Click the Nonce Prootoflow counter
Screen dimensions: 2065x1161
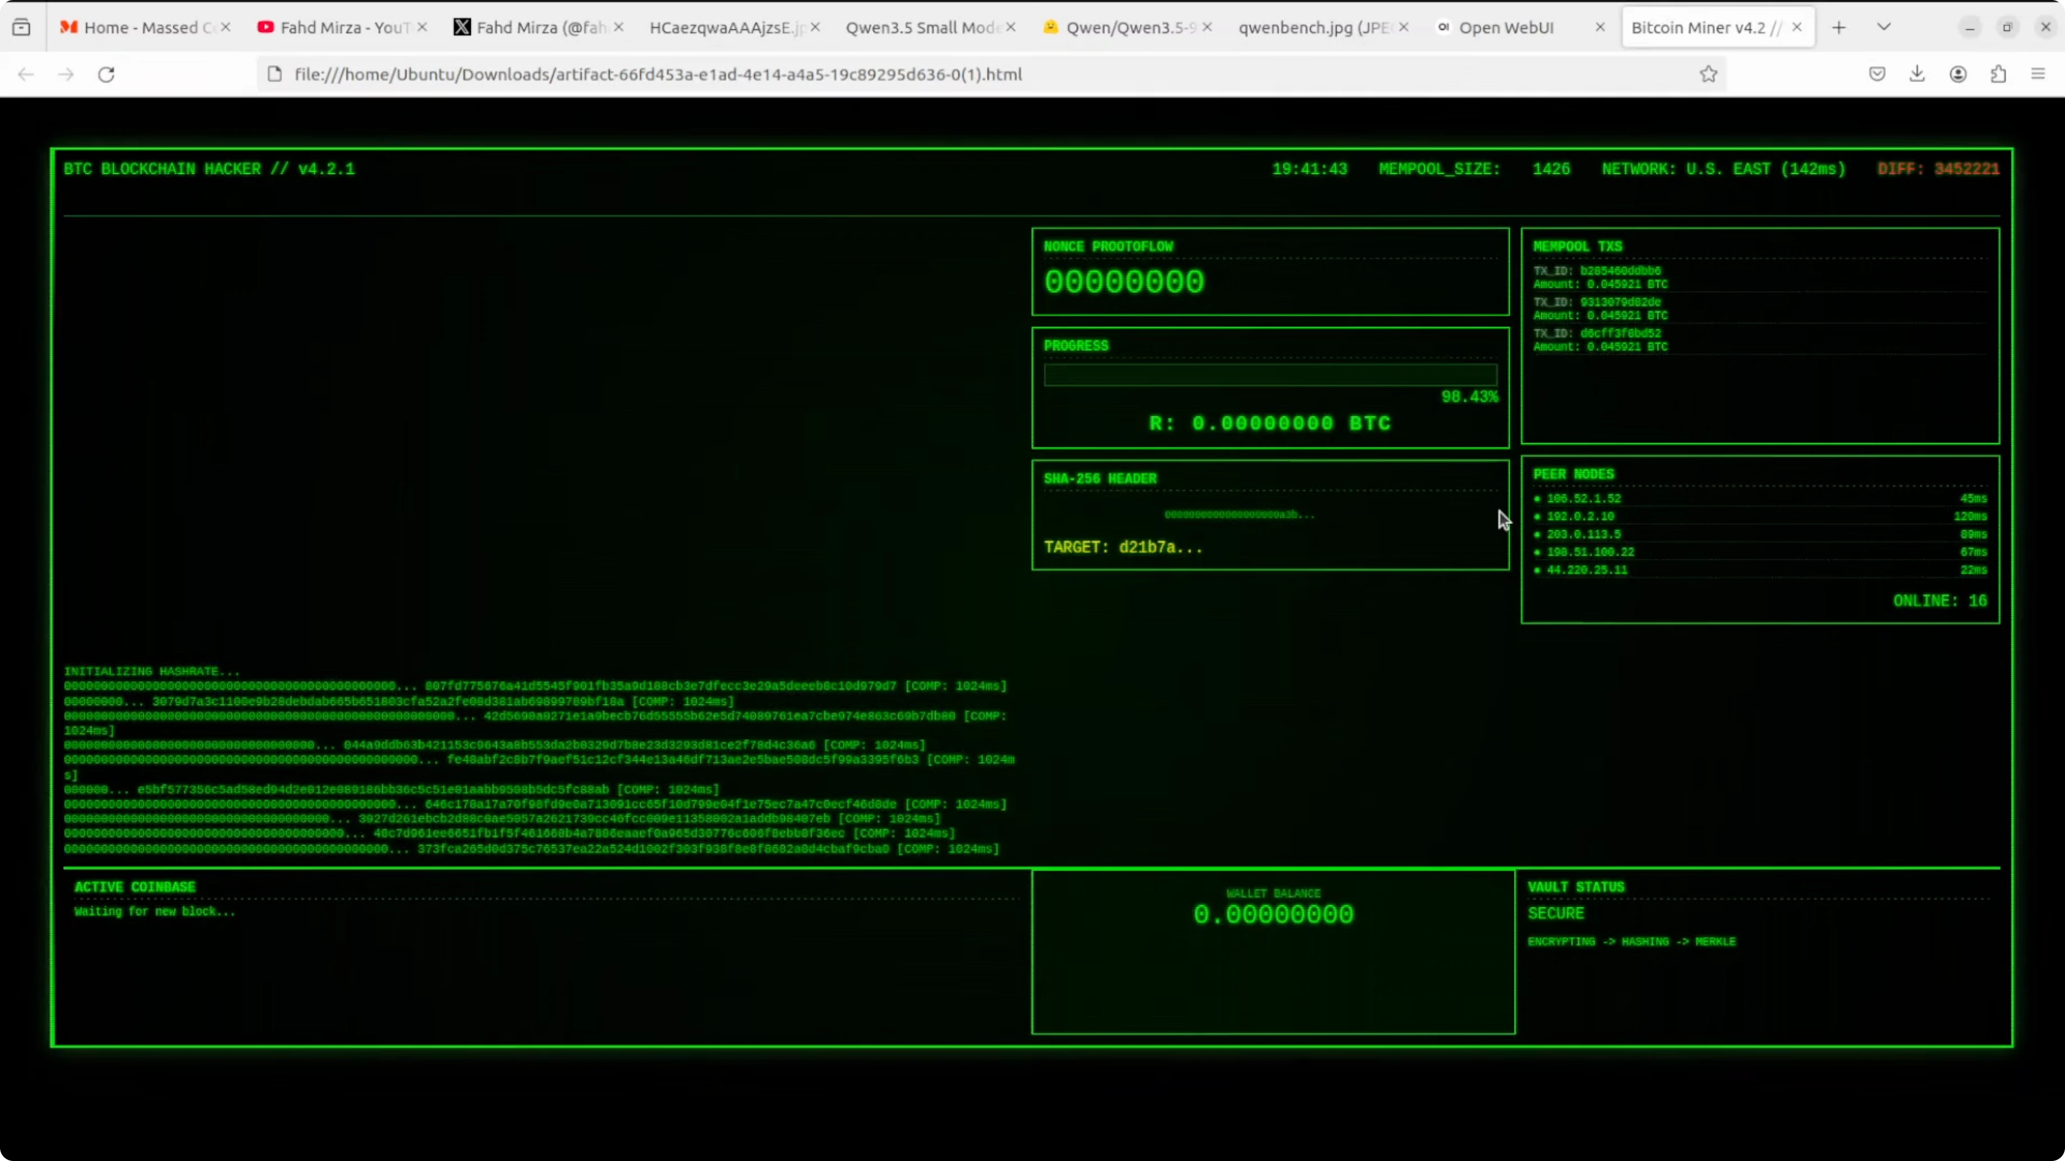(1124, 282)
